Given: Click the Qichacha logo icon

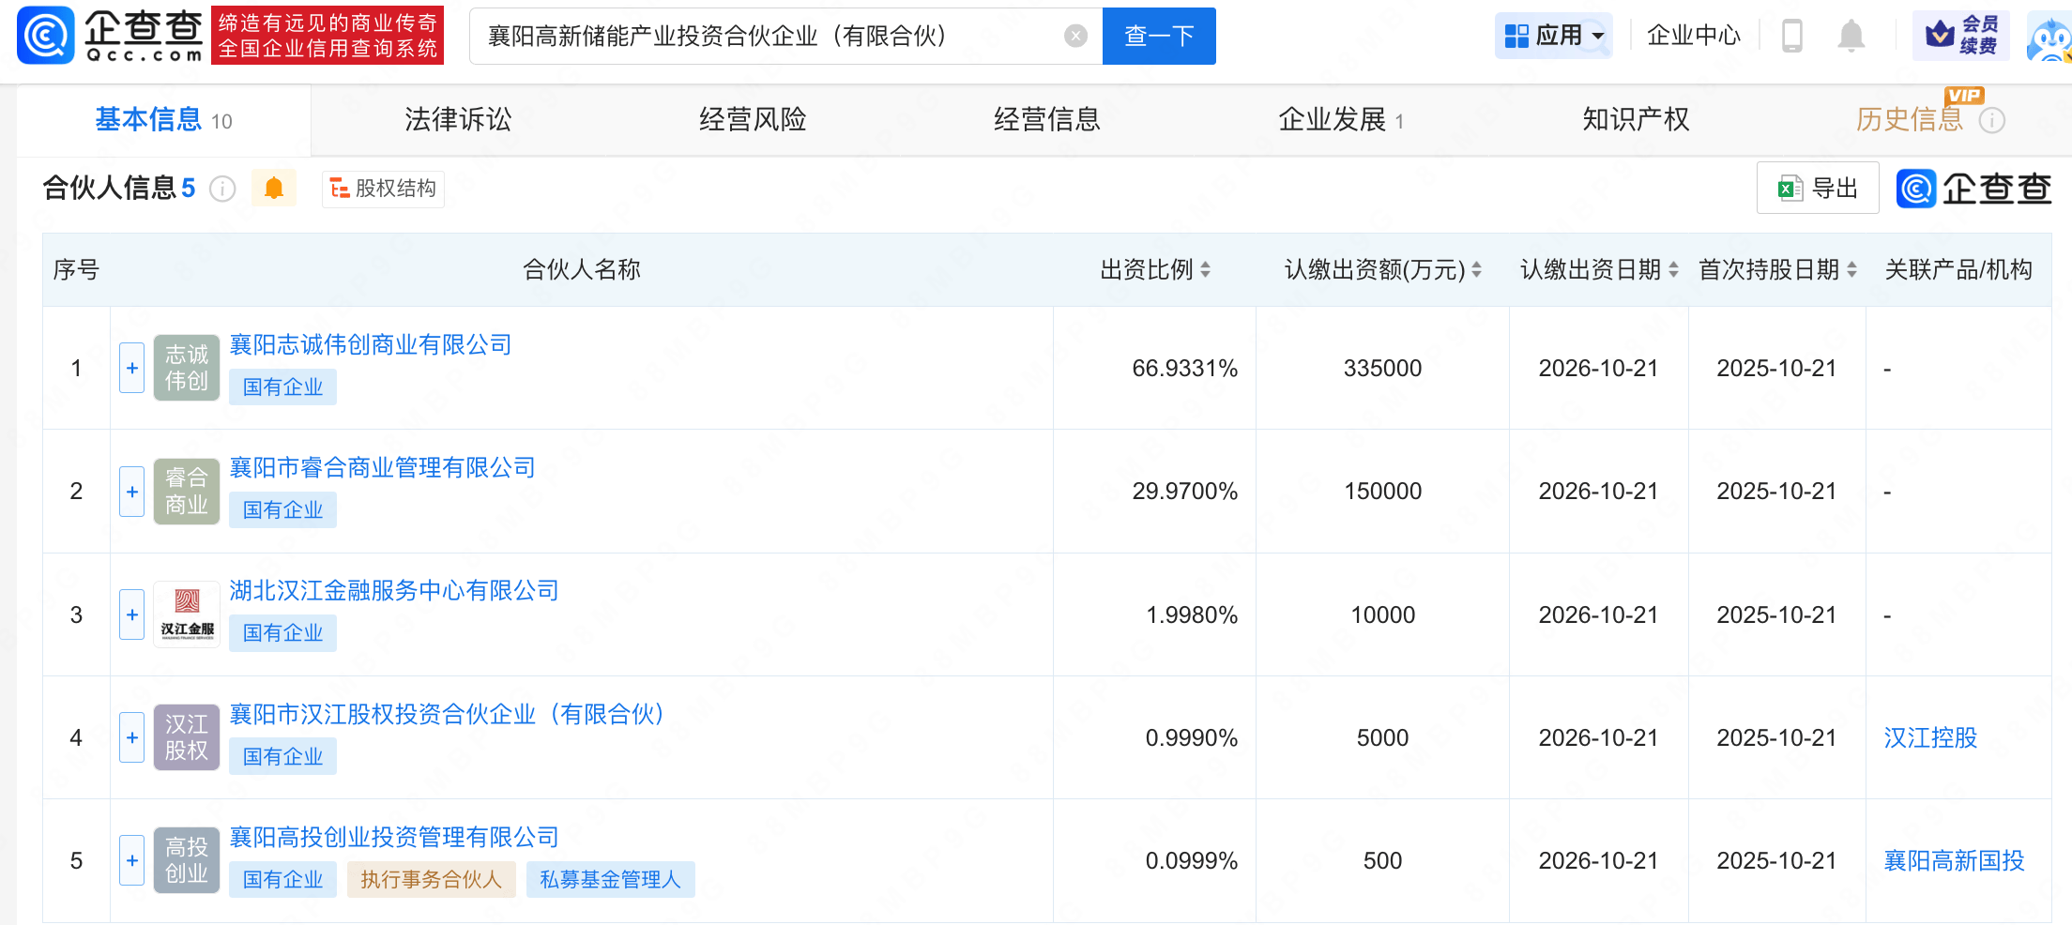Looking at the screenshot, I should point(45,36).
